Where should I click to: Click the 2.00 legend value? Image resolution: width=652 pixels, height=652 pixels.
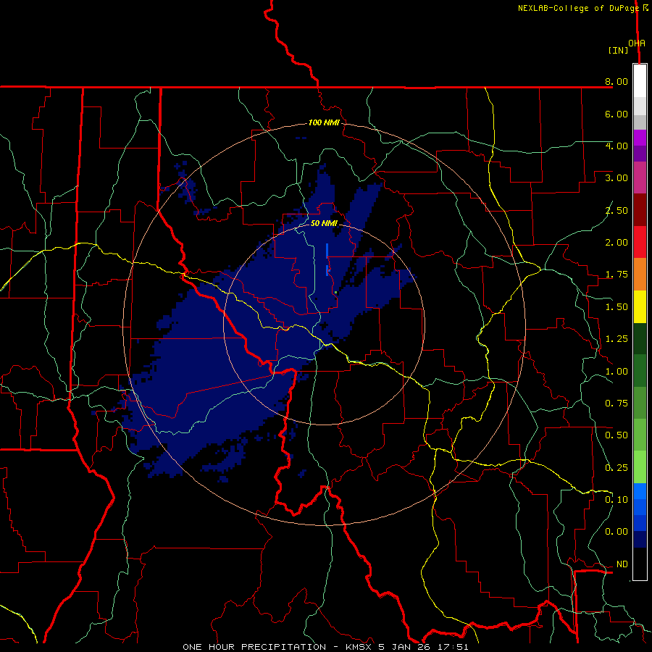[617, 243]
